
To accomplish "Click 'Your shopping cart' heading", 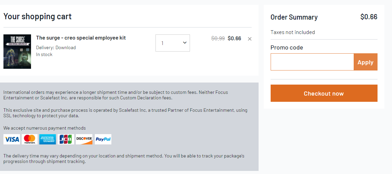I will 38,17.
